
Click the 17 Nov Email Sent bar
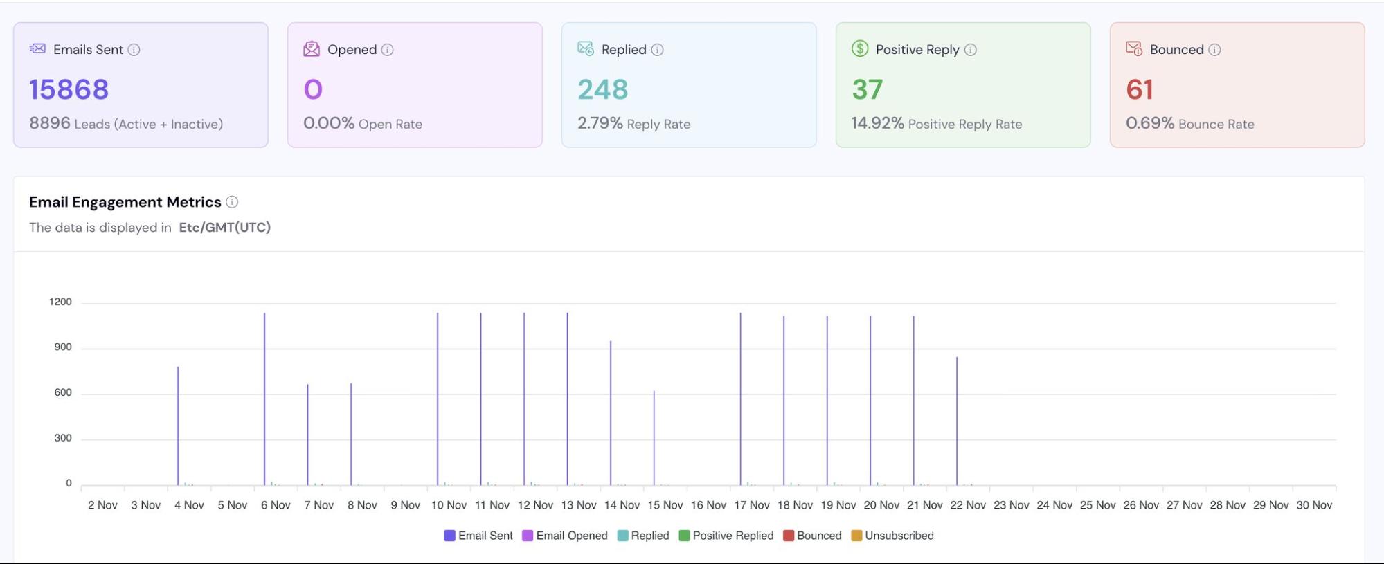coord(741,399)
